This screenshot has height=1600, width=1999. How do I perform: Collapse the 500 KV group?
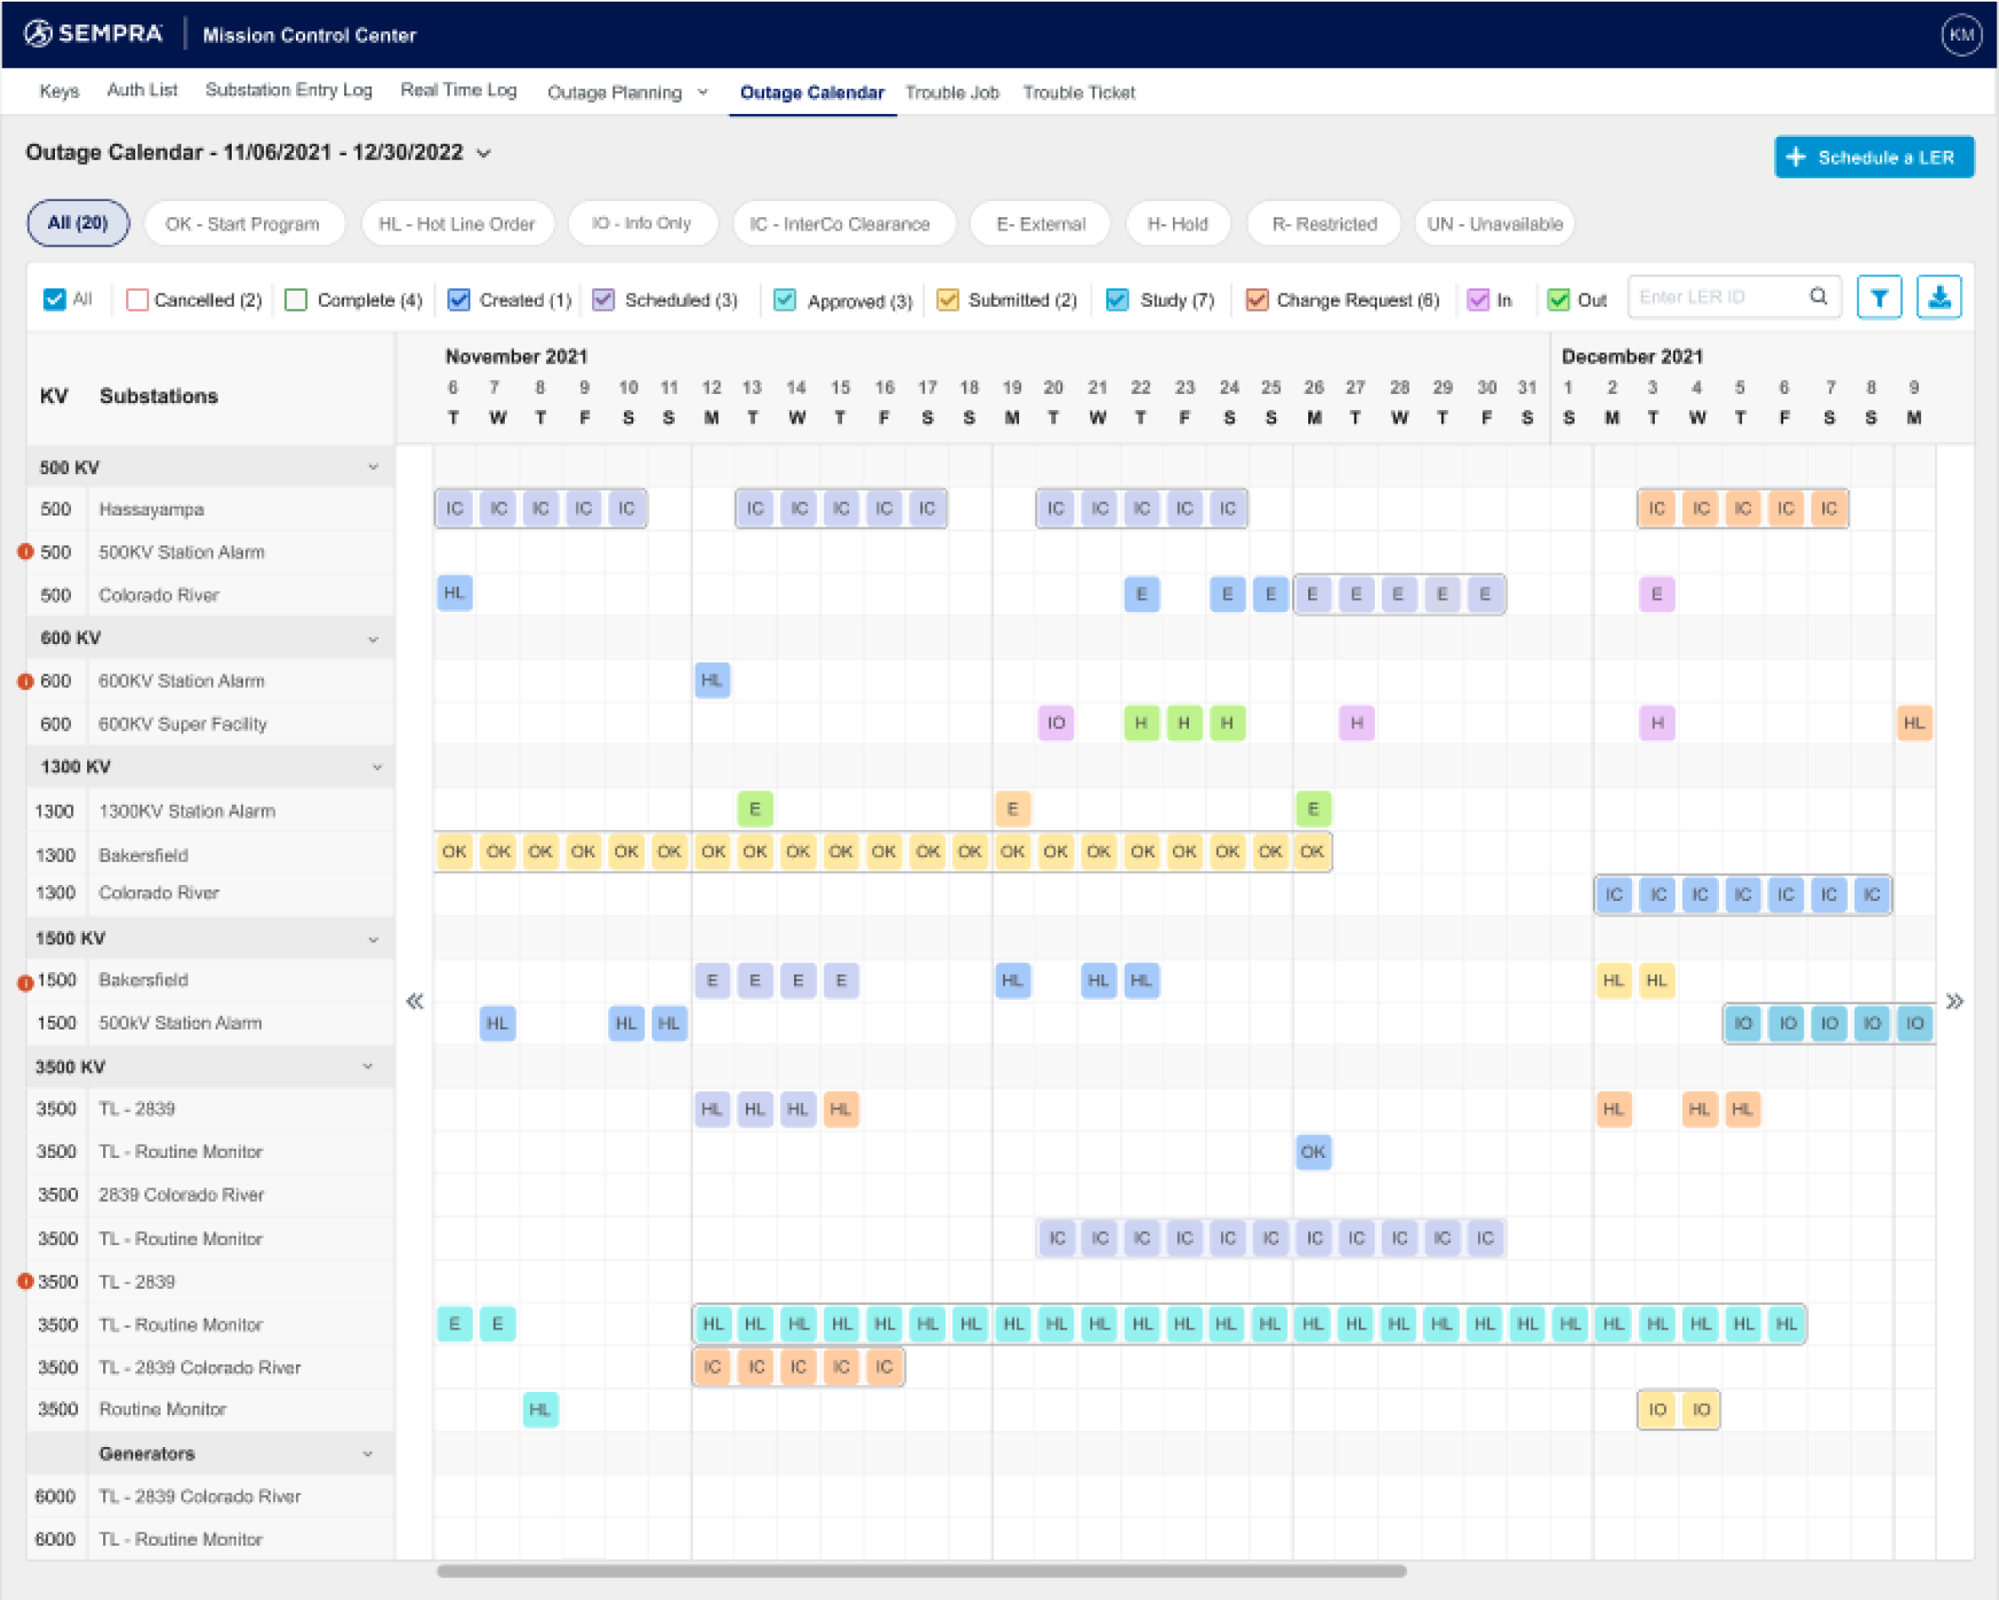pyautogui.click(x=373, y=467)
